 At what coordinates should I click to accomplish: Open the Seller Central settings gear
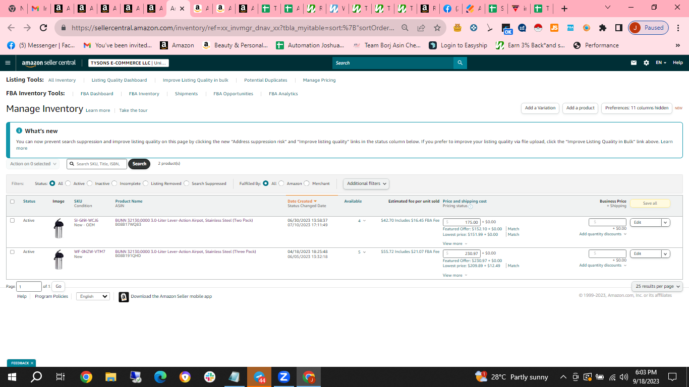(x=647, y=63)
